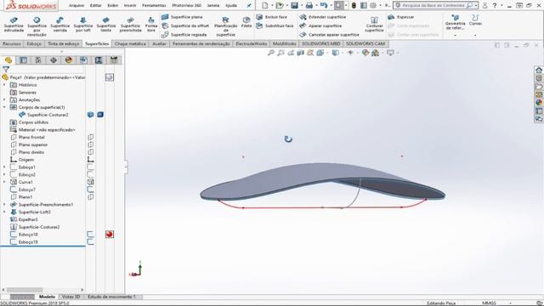Select the Forma livre tool

click(151, 25)
